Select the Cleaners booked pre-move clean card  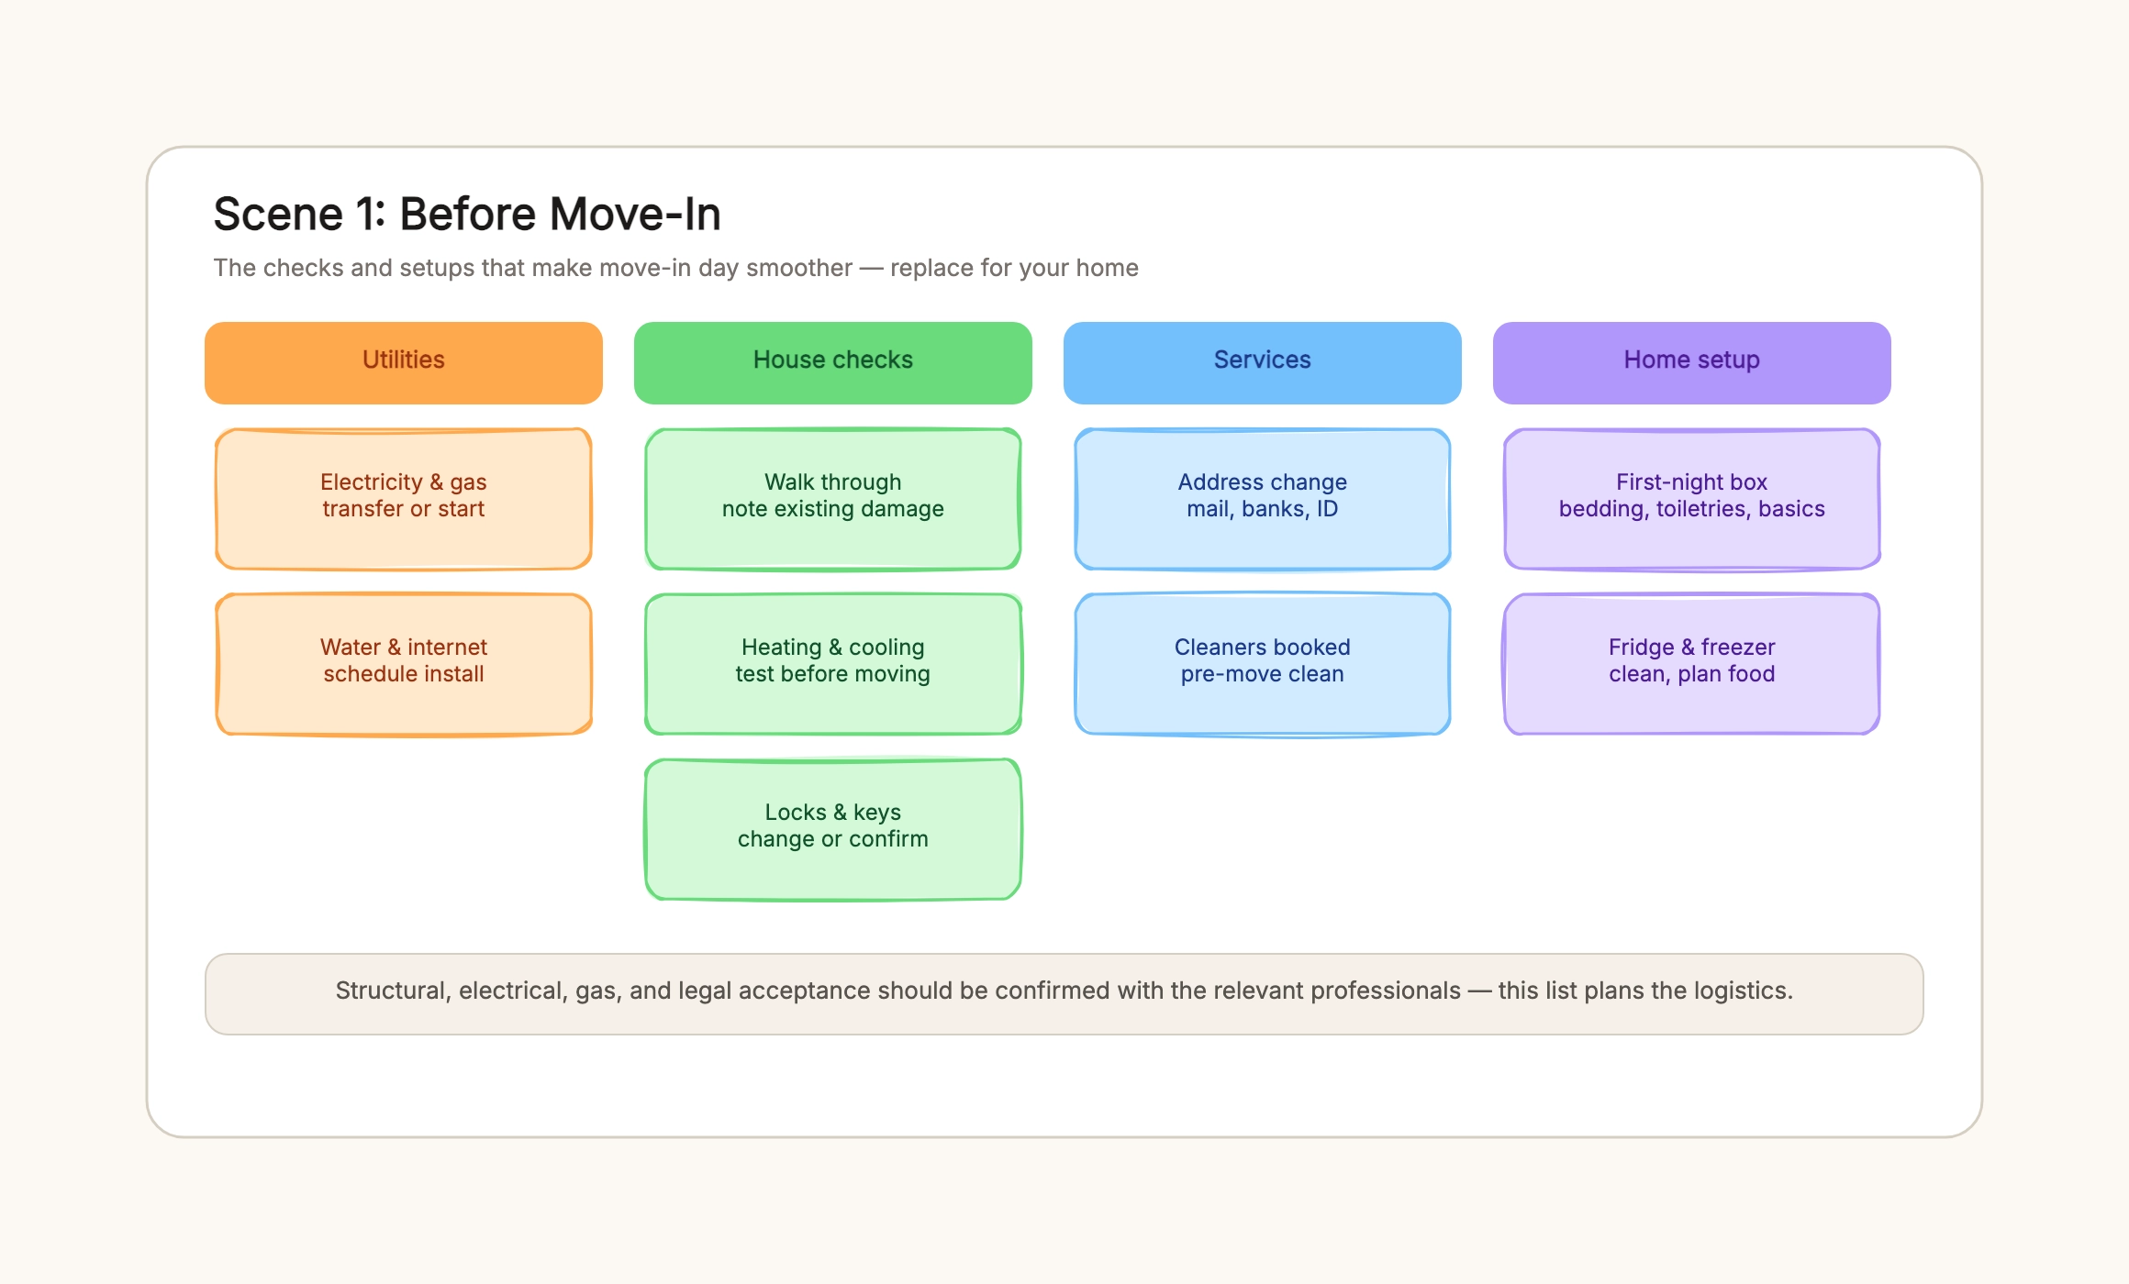[x=1263, y=664]
